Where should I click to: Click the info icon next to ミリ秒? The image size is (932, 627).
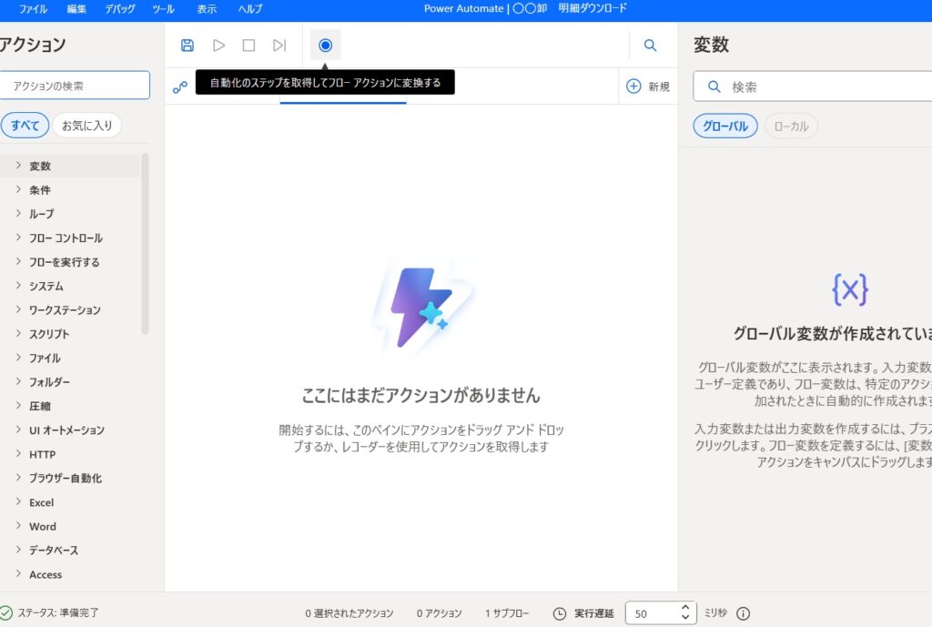[x=743, y=613]
